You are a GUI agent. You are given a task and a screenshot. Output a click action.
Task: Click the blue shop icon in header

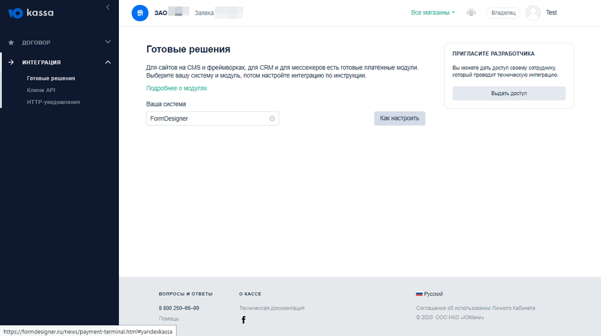[140, 13]
